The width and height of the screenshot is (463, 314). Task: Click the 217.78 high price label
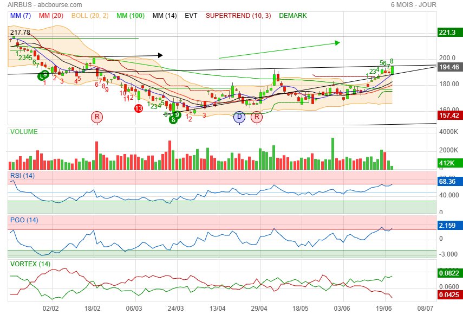pos(21,32)
